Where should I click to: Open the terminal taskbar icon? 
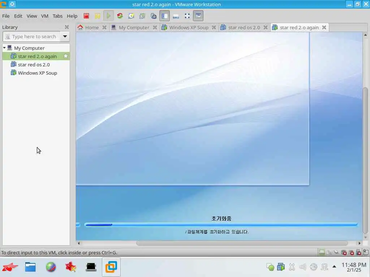pyautogui.click(x=91, y=267)
